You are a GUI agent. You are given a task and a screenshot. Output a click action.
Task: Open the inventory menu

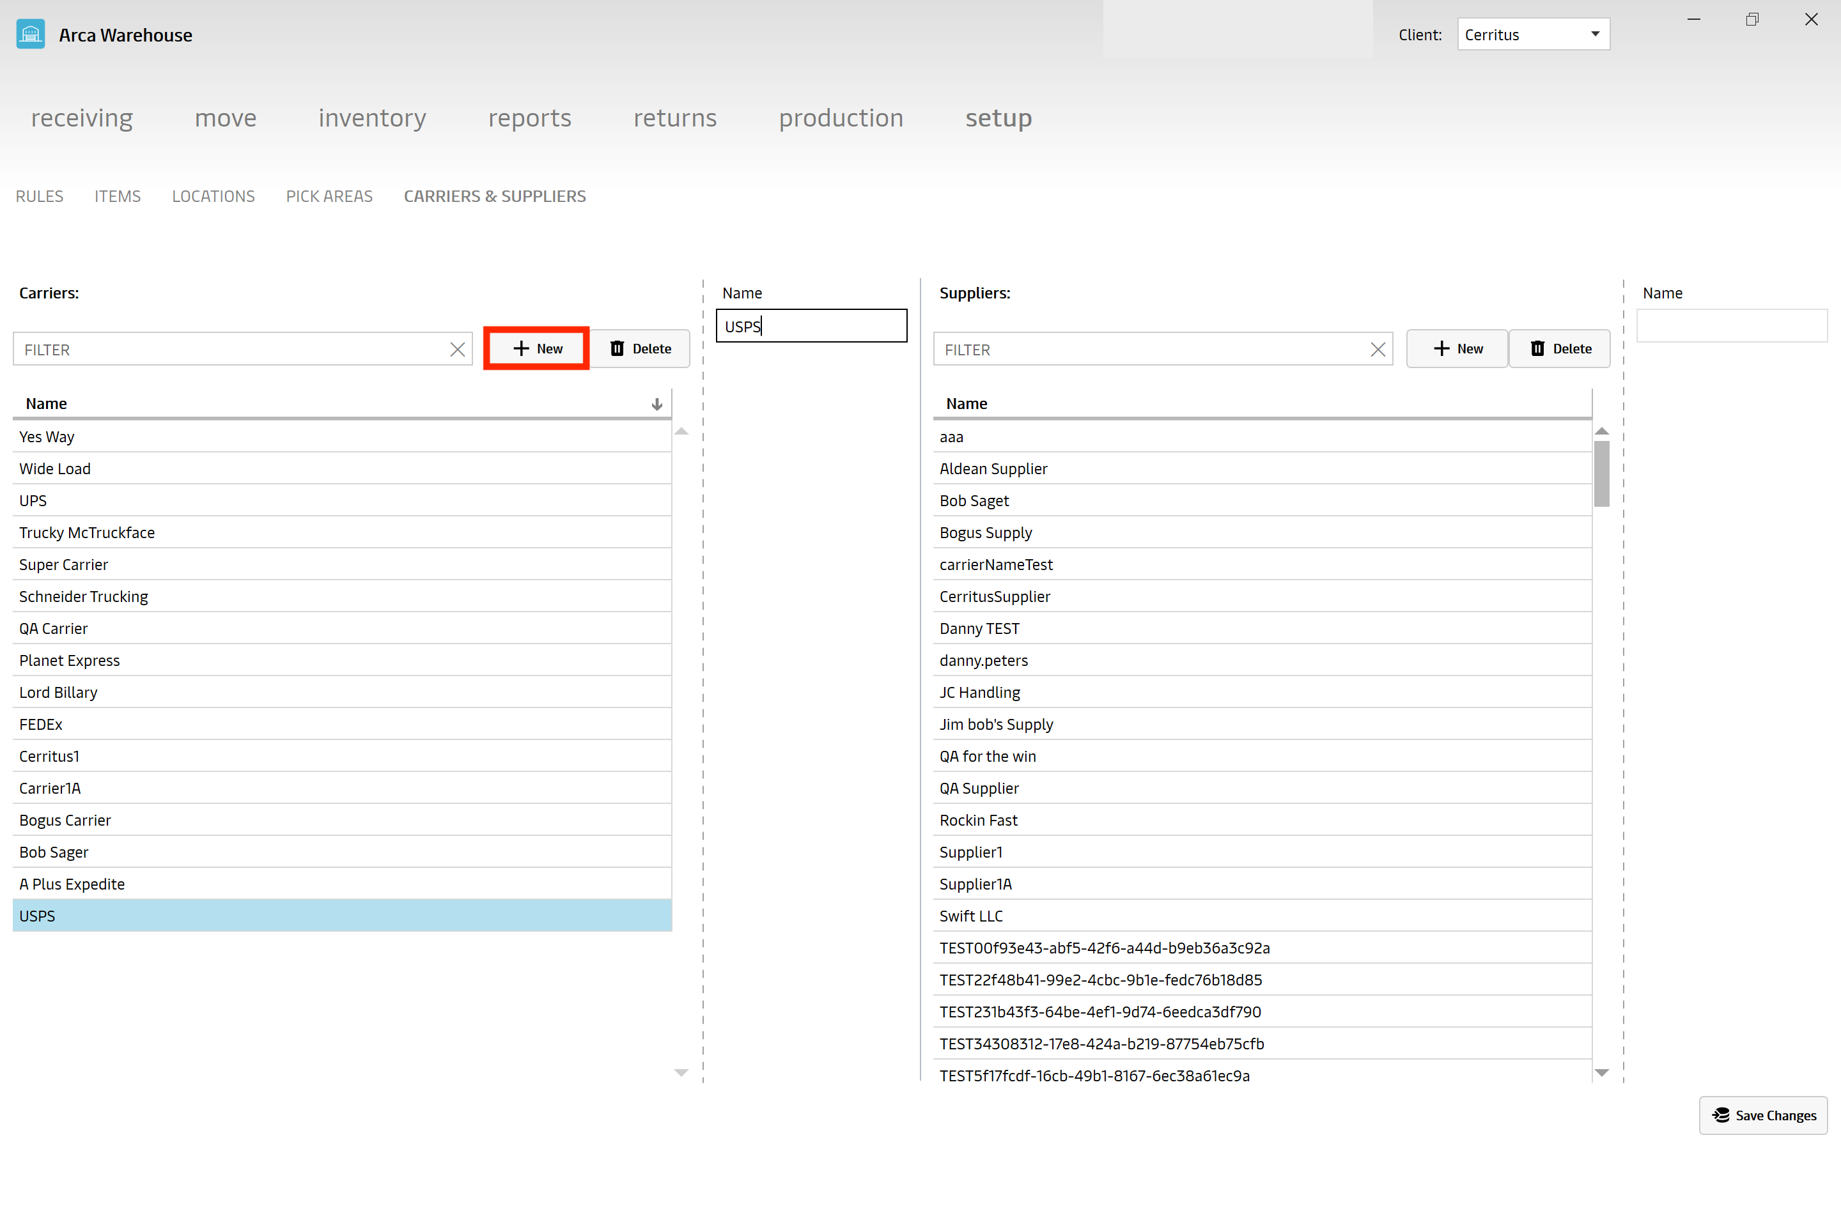point(373,118)
